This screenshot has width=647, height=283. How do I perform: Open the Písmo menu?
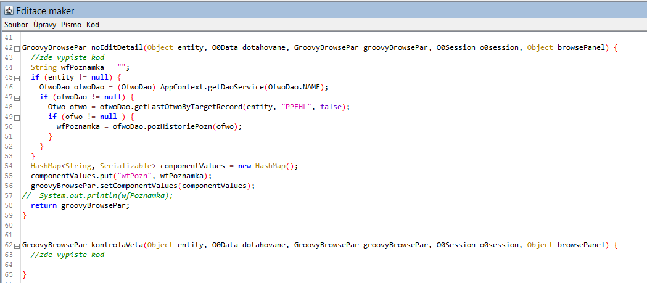pos(71,25)
